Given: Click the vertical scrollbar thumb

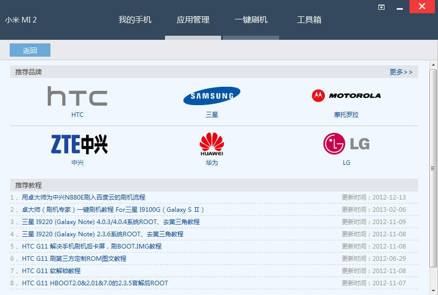Looking at the screenshot, I should 433,168.
